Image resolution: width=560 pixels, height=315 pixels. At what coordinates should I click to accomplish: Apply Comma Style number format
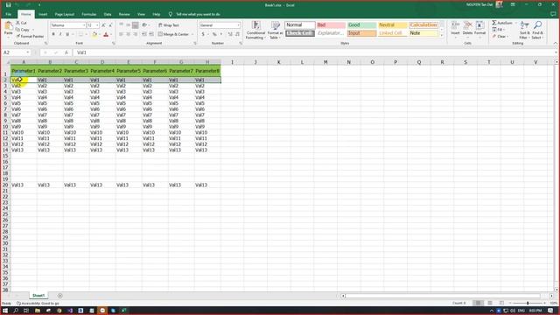[x=221, y=35]
